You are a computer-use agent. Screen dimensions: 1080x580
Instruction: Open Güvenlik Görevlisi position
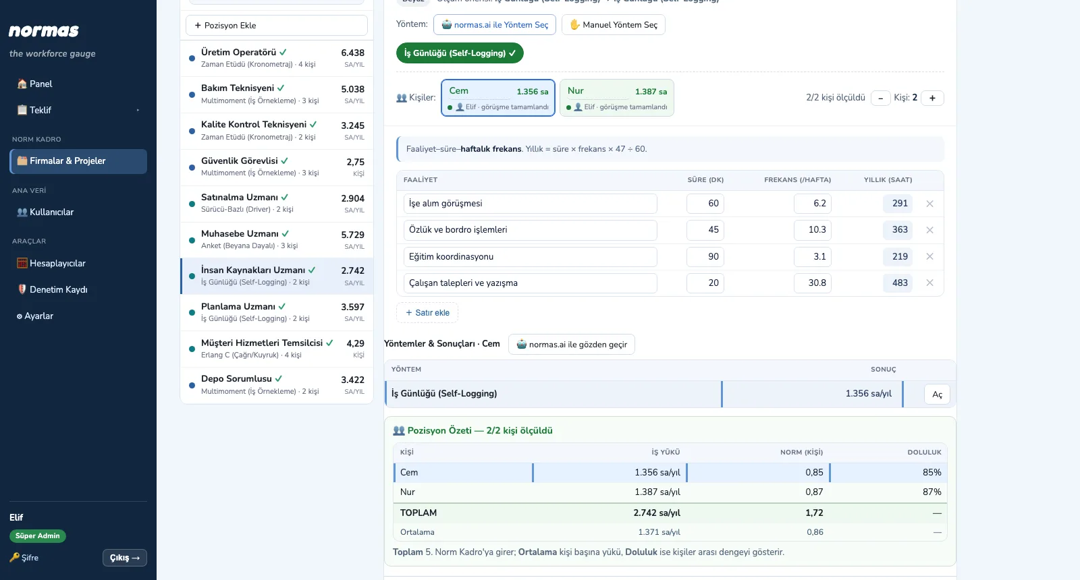(277, 167)
